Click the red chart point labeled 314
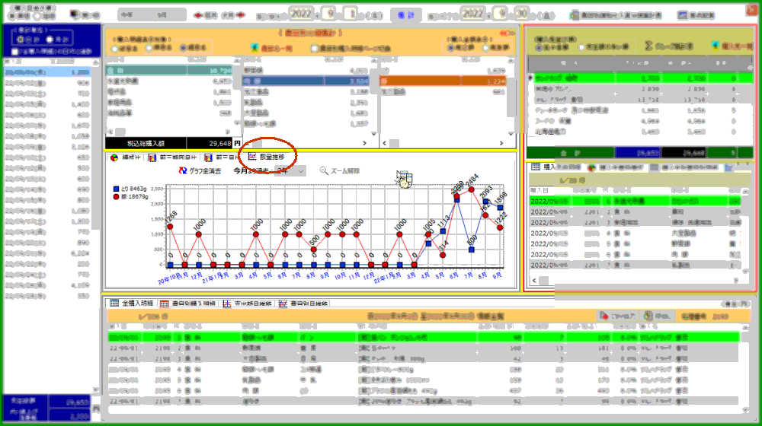 443,255
